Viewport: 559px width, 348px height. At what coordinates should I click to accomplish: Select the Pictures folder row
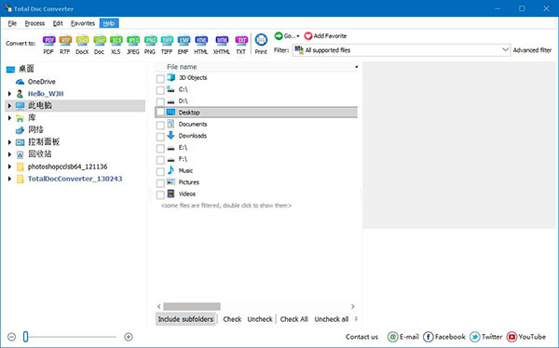[x=257, y=182]
